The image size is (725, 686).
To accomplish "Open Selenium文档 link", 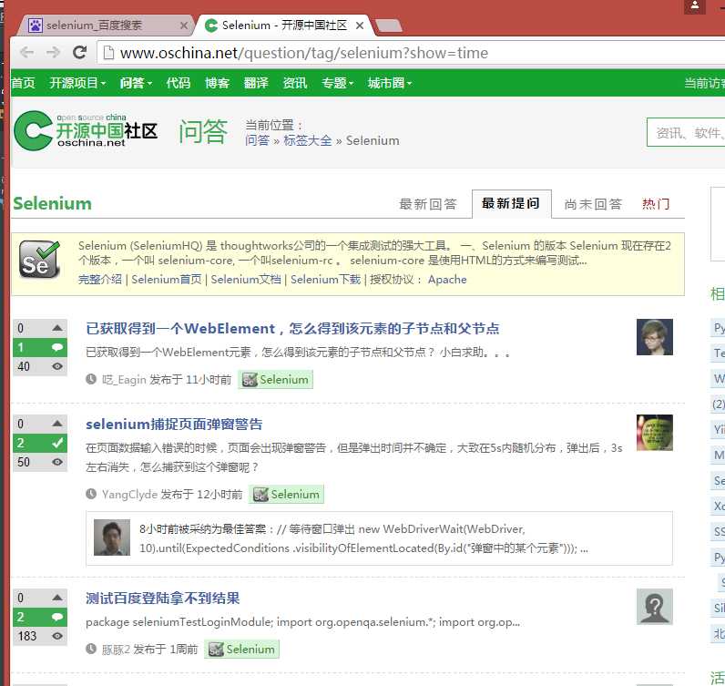I will [246, 280].
